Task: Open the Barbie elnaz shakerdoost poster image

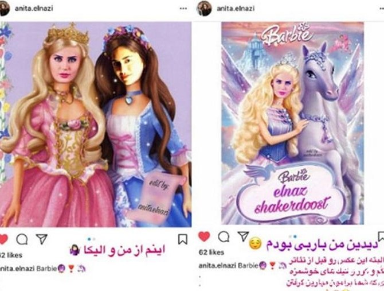Action: tap(292, 123)
